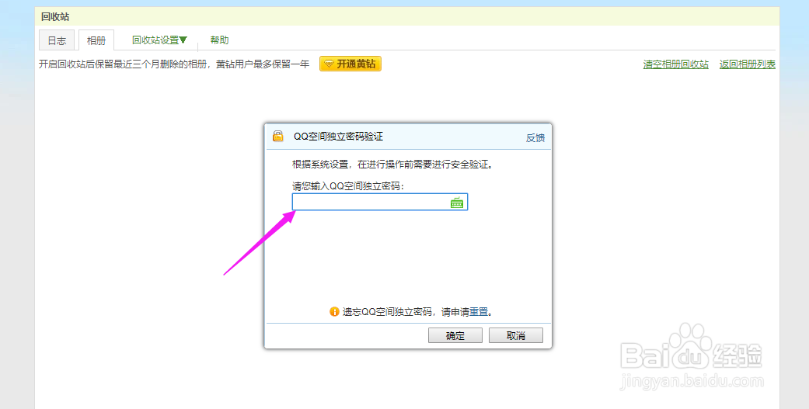This screenshot has width=809, height=409.
Task: Click text 根据系统设置，在进行操作前需要进行安全验证。
Action: tap(393, 165)
